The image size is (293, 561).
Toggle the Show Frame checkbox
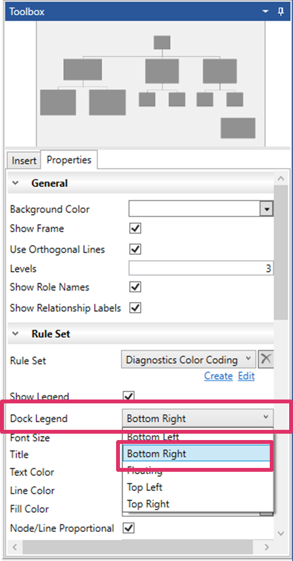pos(135,228)
